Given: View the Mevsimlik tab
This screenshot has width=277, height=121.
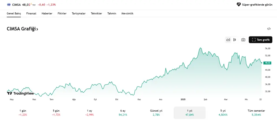Looking at the screenshot, I should coord(127,14).
